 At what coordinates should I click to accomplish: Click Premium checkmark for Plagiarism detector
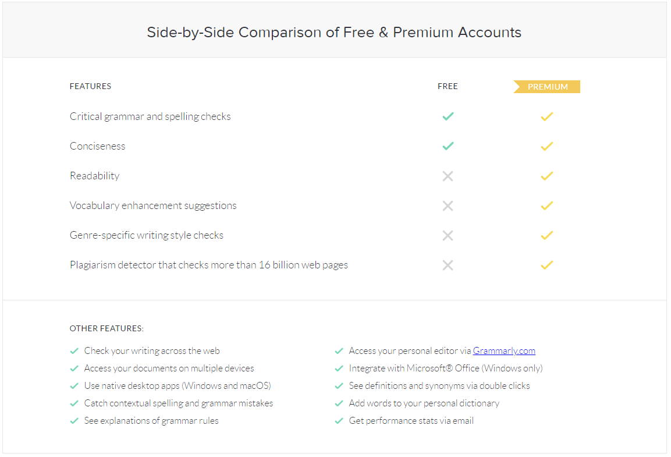[x=546, y=265]
